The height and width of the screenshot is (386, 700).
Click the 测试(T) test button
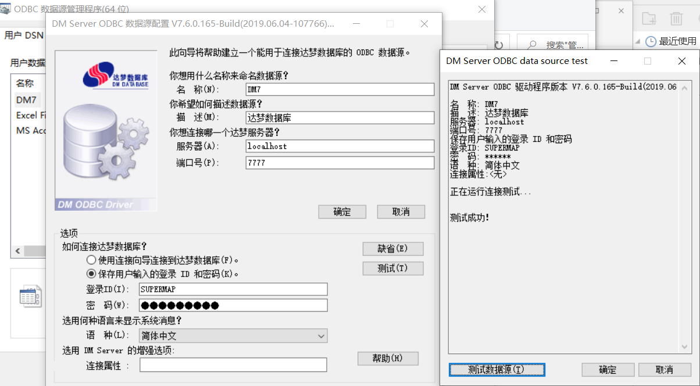(393, 269)
